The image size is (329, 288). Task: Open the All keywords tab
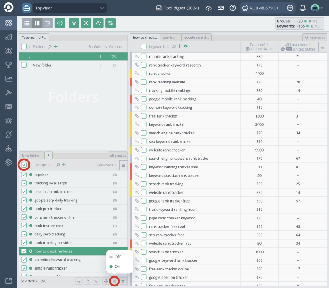315,37
